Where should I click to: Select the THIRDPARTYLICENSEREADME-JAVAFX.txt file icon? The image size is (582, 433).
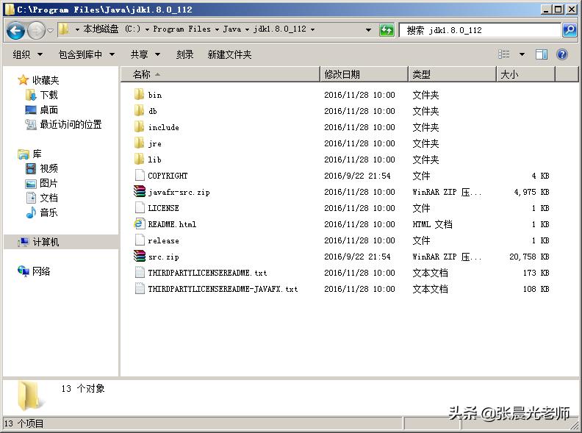[140, 288]
